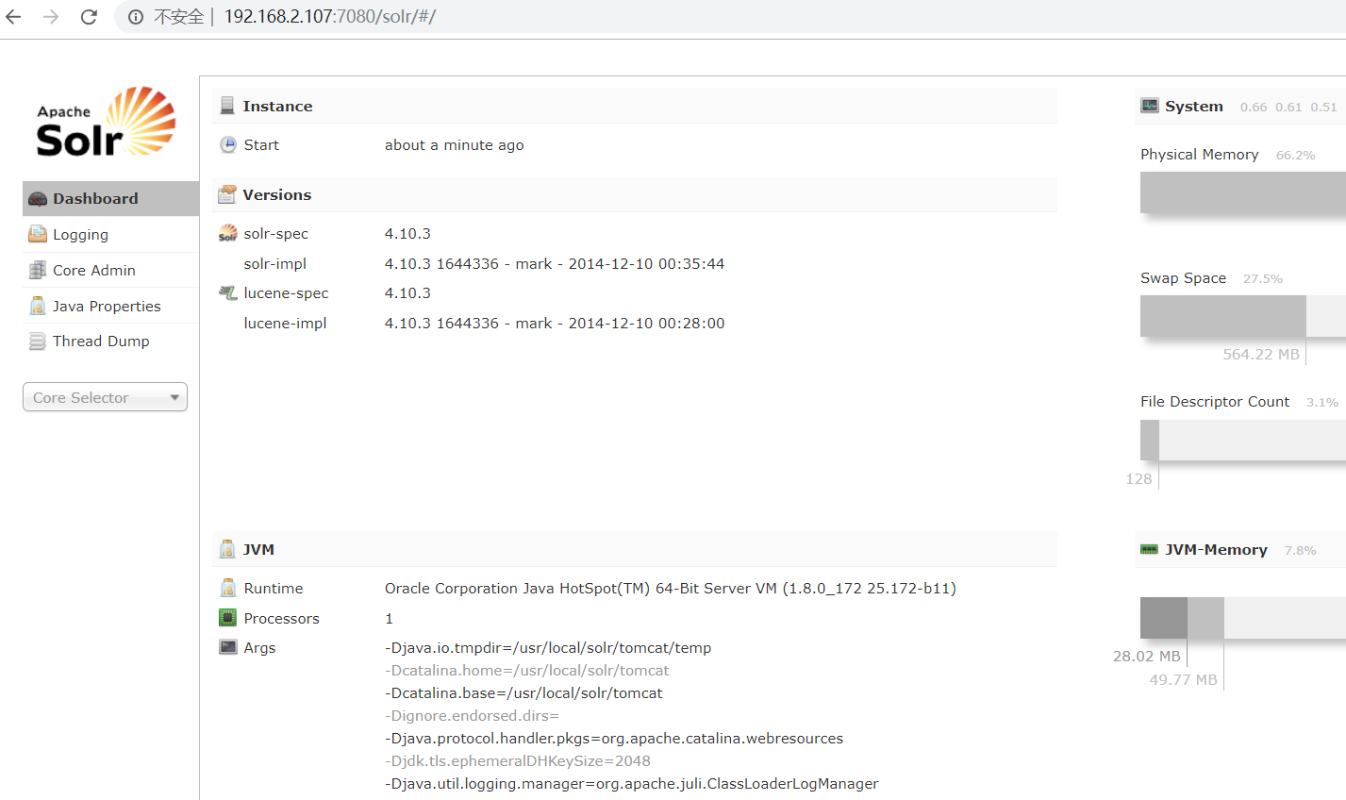Open the Core Selector dropdown
The width and height of the screenshot is (1346, 800).
click(105, 397)
